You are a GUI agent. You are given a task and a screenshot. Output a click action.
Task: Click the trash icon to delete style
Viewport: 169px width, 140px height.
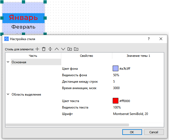(44, 49)
